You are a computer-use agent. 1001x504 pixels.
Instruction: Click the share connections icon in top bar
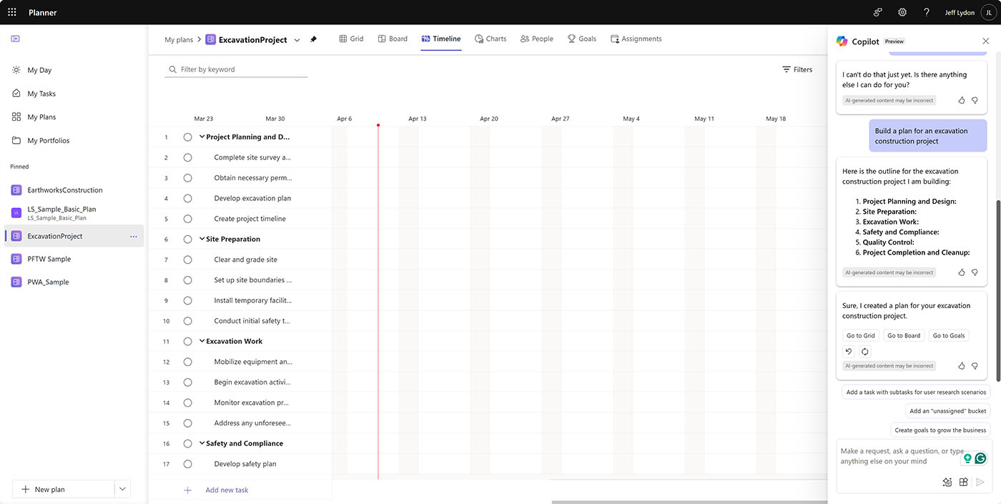click(878, 12)
